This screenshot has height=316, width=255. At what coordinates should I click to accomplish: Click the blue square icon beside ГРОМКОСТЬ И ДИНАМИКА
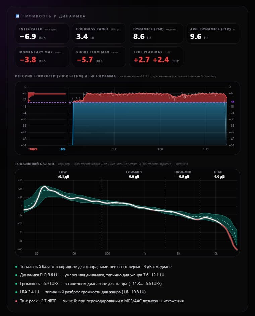[17, 16]
